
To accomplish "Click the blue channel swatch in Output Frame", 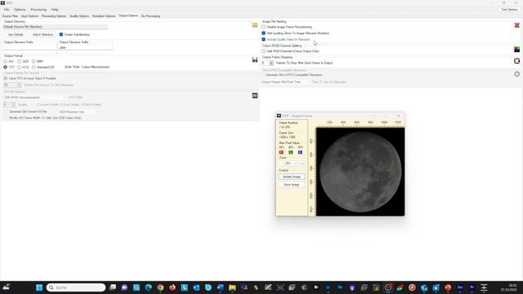I will [300, 153].
